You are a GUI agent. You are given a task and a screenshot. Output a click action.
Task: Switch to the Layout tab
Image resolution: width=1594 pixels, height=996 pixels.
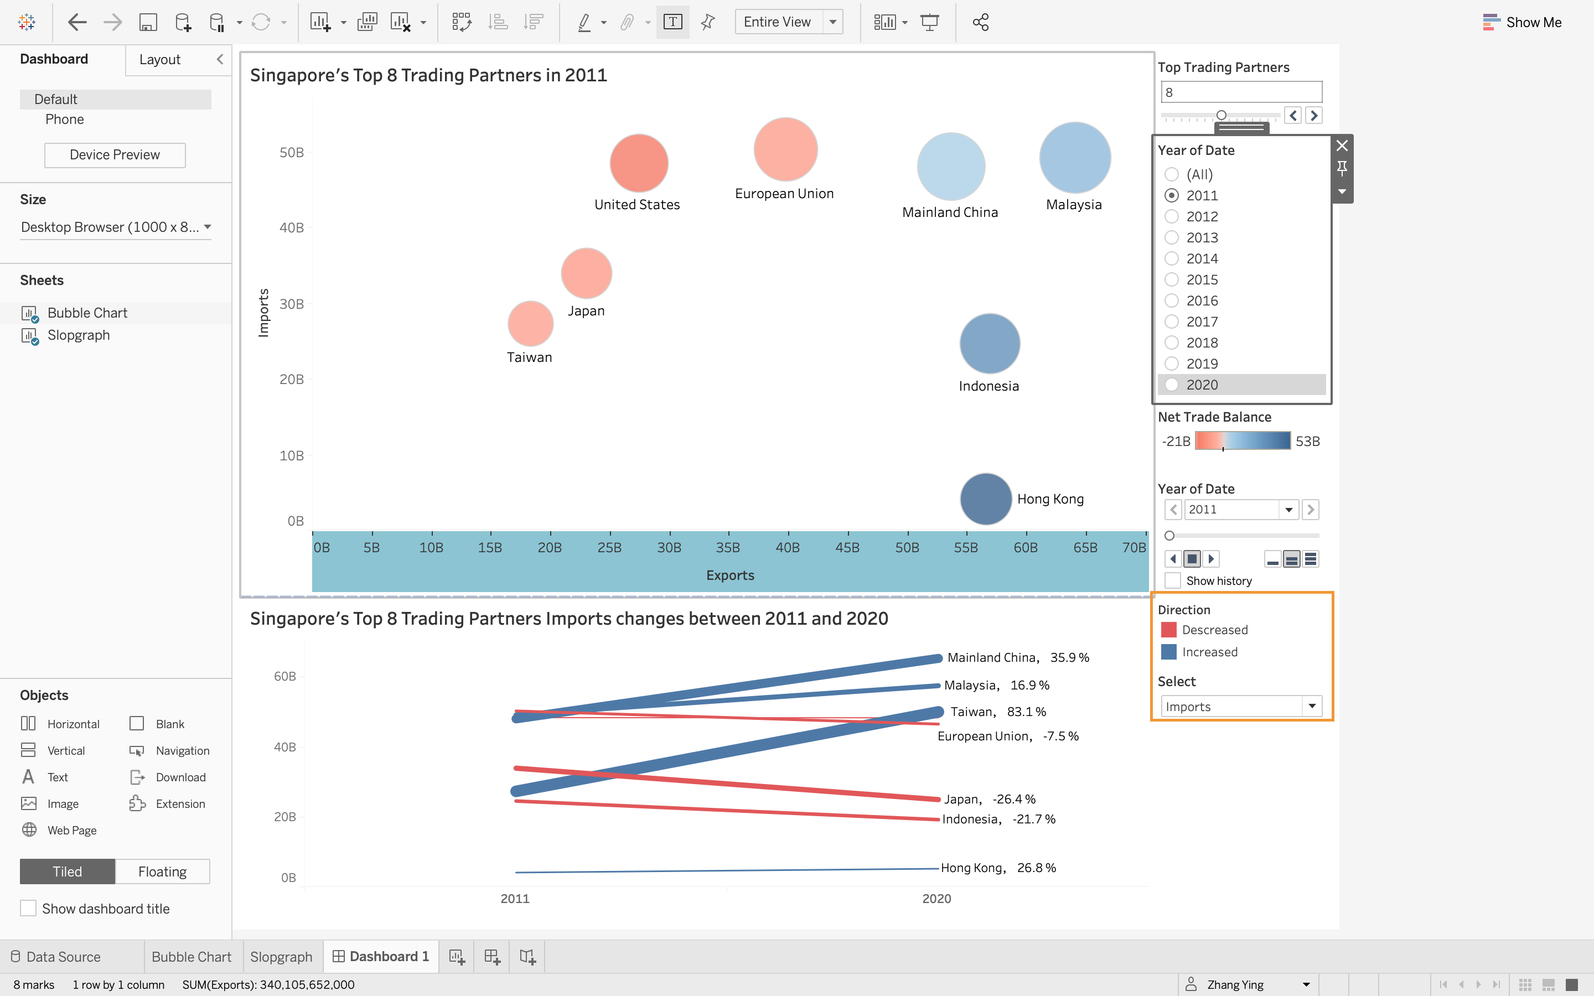point(159,59)
